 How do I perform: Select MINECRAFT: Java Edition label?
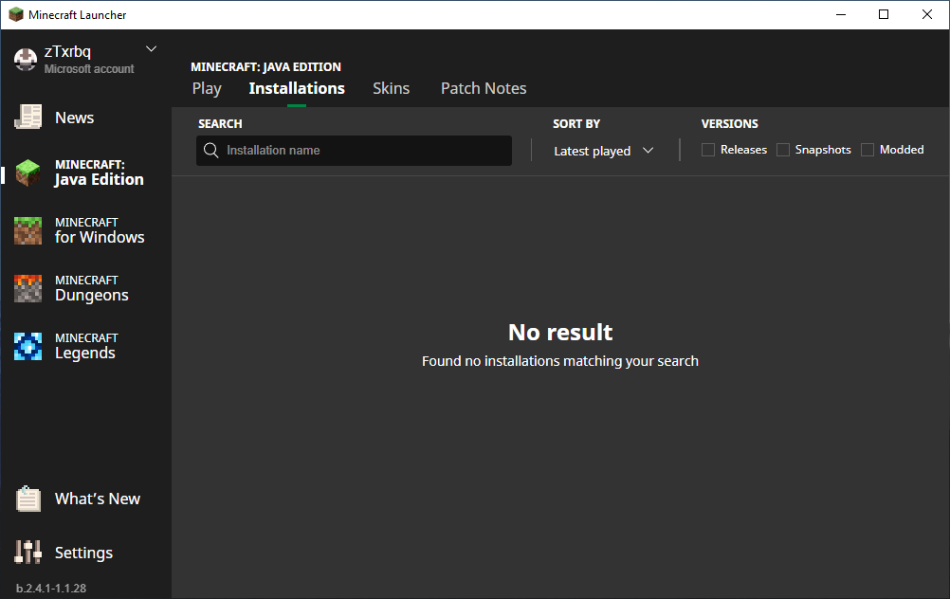point(100,172)
